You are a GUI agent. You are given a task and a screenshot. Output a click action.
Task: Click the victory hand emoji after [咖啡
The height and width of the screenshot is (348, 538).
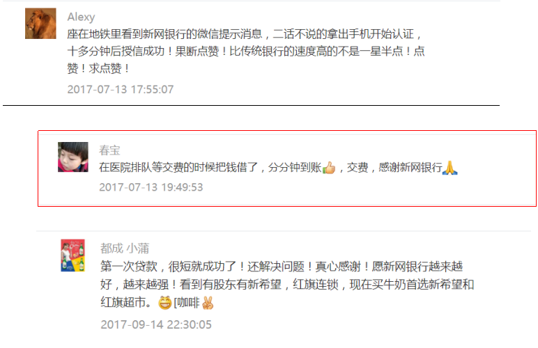coord(208,303)
